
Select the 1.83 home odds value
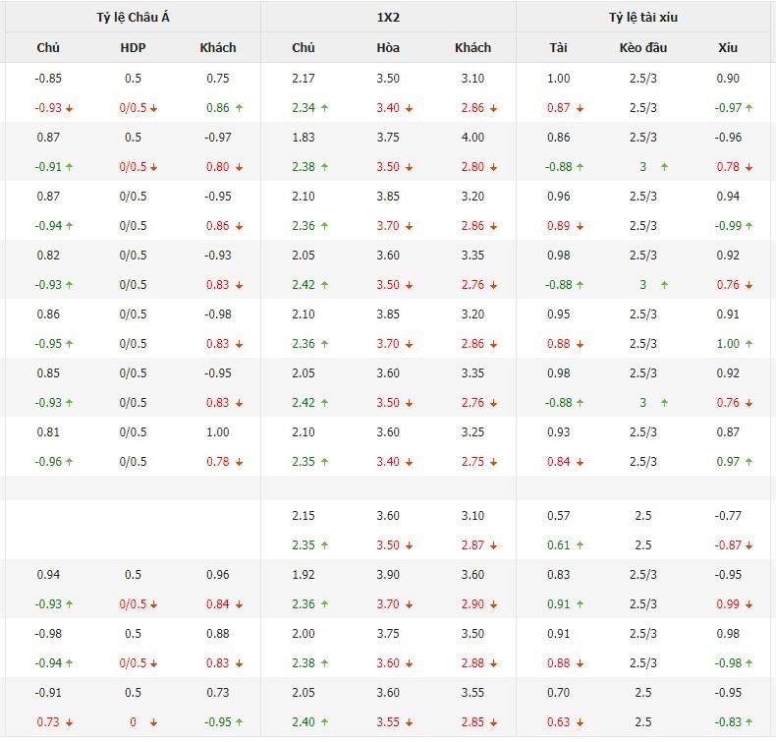tap(304, 138)
